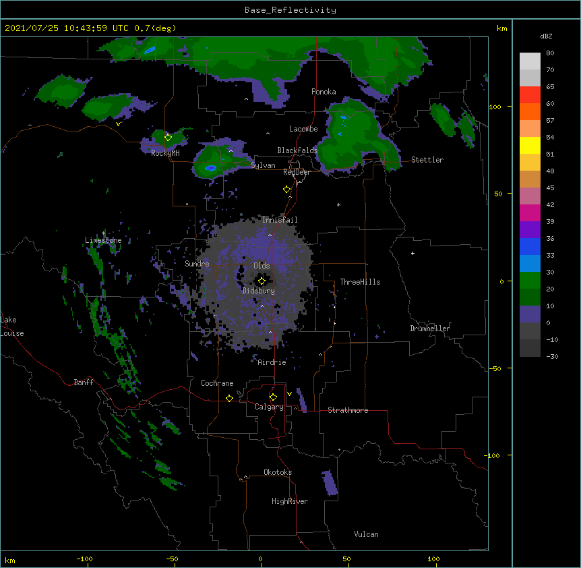Viewport: 581px width, 568px height.
Task: Click the RockyMH label
Action: click(165, 153)
